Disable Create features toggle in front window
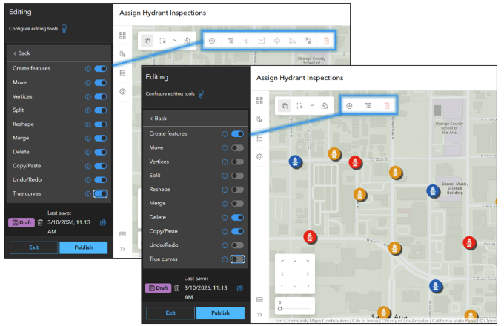Viewport: 504px width, 326px height. tap(237, 134)
